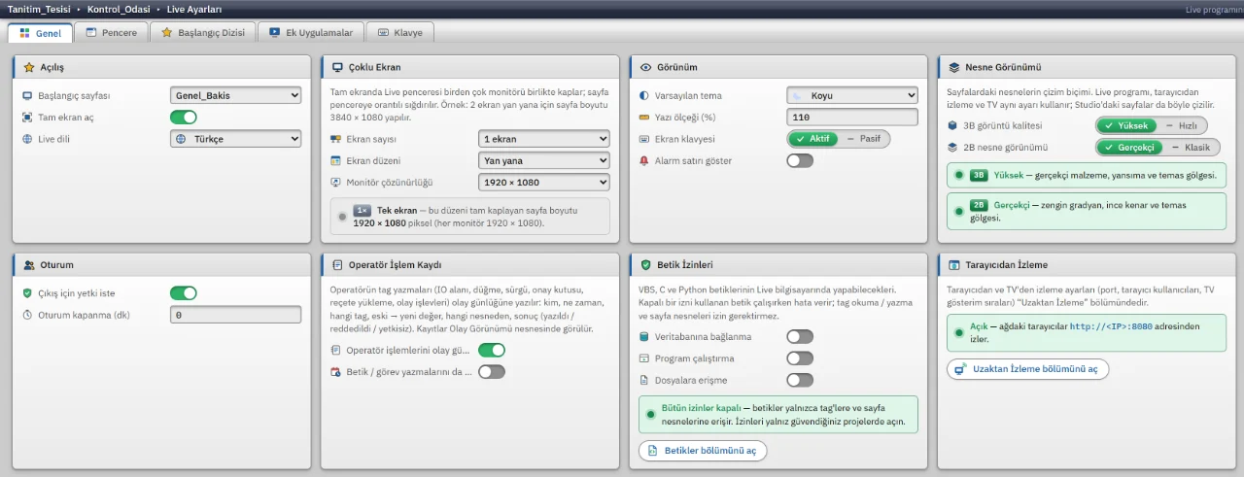
Task: Toggle Çıkış için yetki iste switch
Action: (x=184, y=293)
